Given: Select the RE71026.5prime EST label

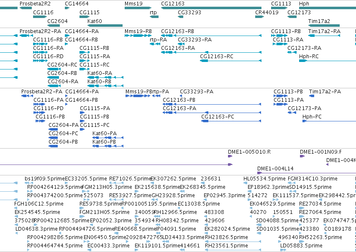Looking at the screenshot, I should point(130,179).
